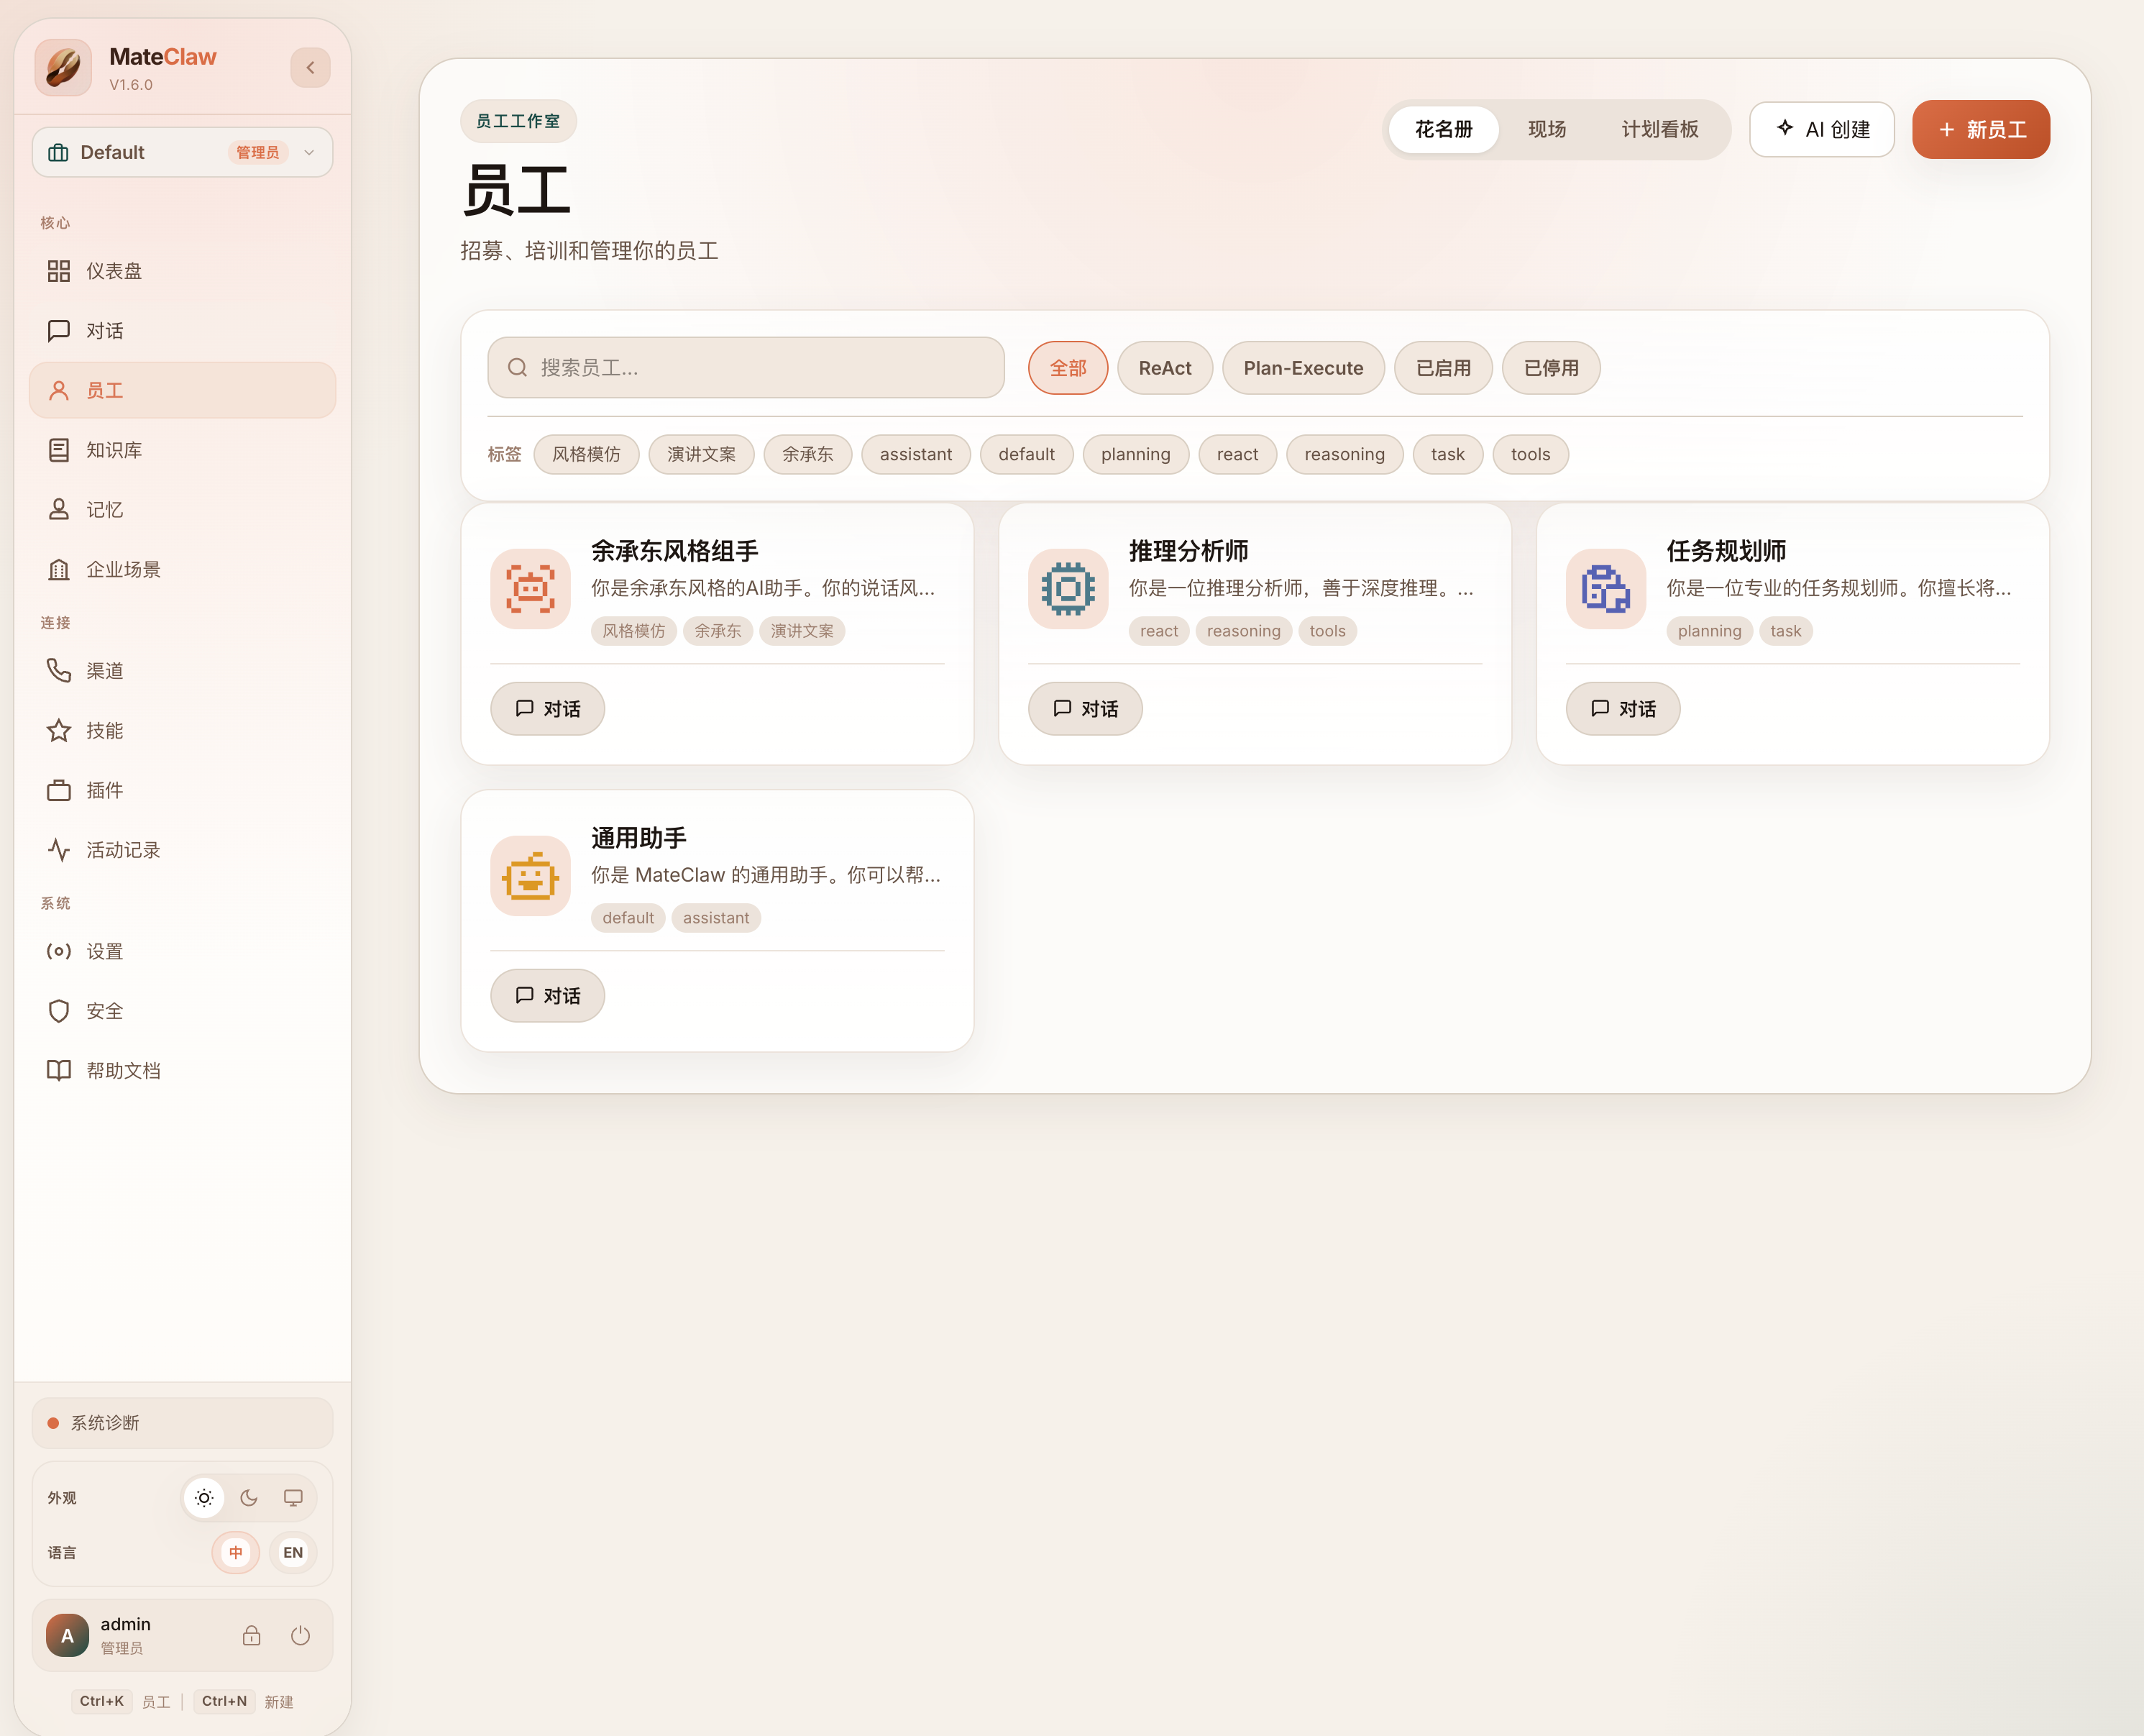The height and width of the screenshot is (1736, 2144).
Task: Go to 对话 in the sidebar
Action: coord(182,331)
